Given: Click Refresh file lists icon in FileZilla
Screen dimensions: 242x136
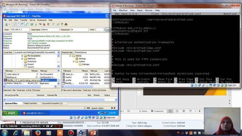Looking at the screenshot, I should pos(32,24).
